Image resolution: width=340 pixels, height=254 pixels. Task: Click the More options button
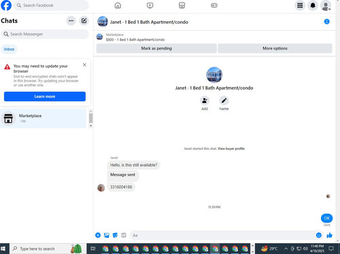[275, 48]
